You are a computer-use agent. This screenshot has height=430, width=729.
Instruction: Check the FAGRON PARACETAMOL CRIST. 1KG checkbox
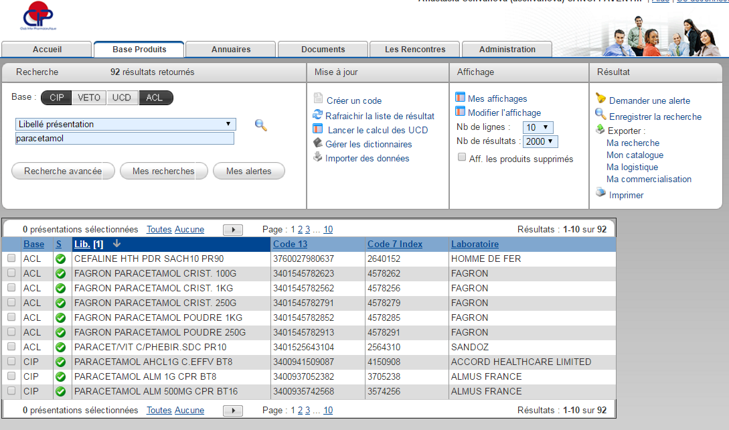click(11, 287)
